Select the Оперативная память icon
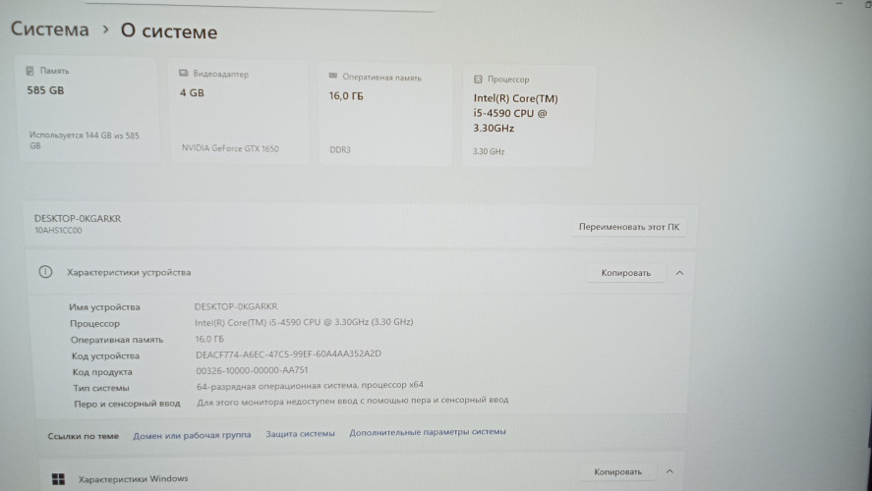 (x=333, y=76)
